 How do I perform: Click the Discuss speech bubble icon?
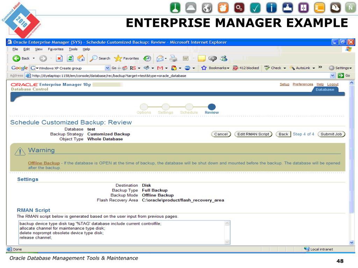click(212, 59)
